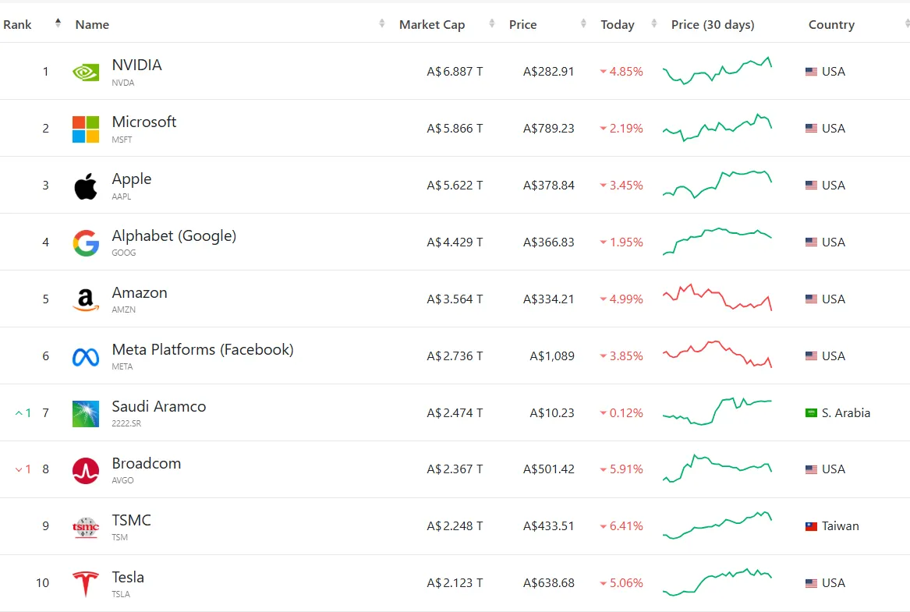Click the Broadcom logo icon
The width and height of the screenshot is (910, 612).
click(x=86, y=471)
